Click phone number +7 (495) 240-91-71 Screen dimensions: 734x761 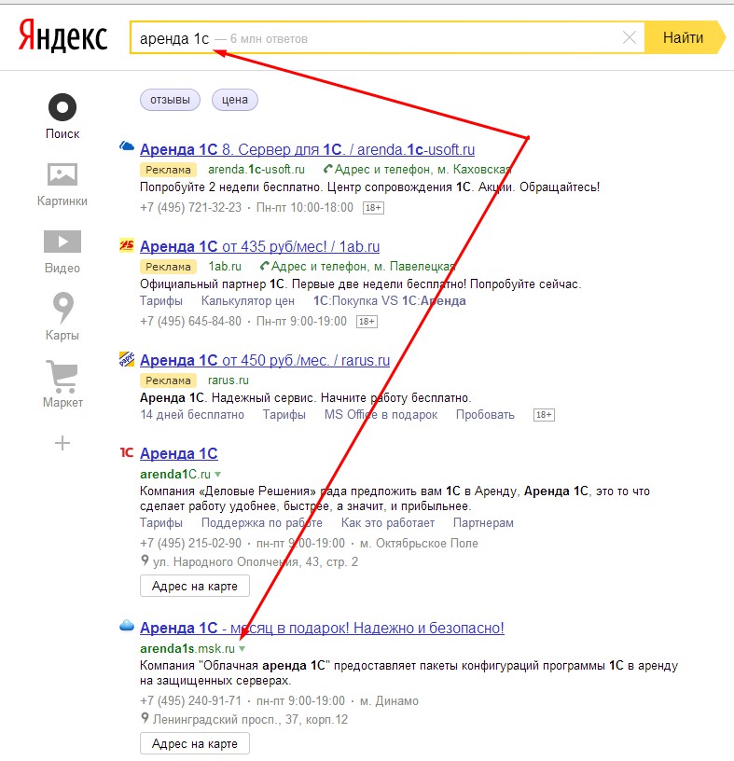[191, 700]
